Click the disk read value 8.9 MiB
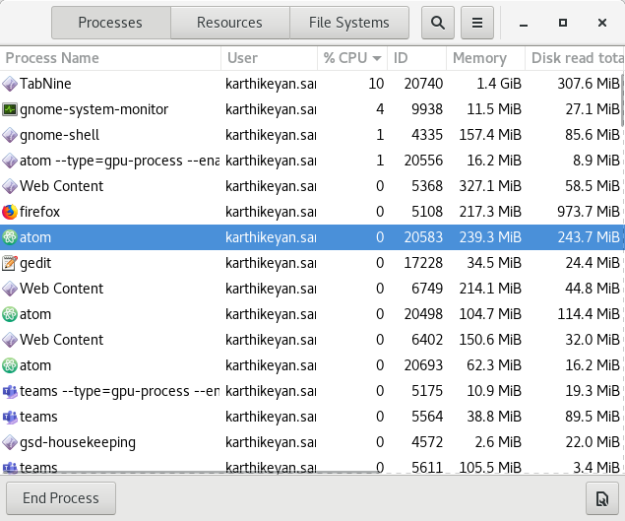The image size is (625, 521). point(596,161)
